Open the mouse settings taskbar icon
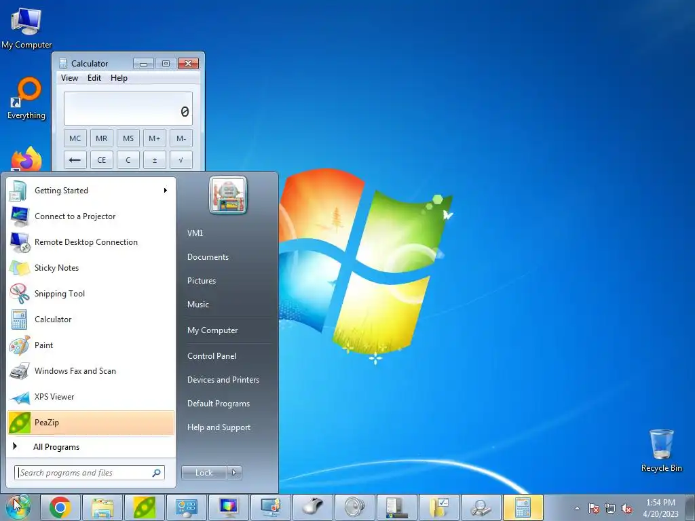The height and width of the screenshot is (521, 695). [313, 507]
